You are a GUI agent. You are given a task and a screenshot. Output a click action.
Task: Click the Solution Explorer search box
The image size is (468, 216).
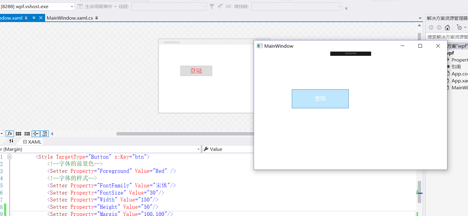coord(447,37)
